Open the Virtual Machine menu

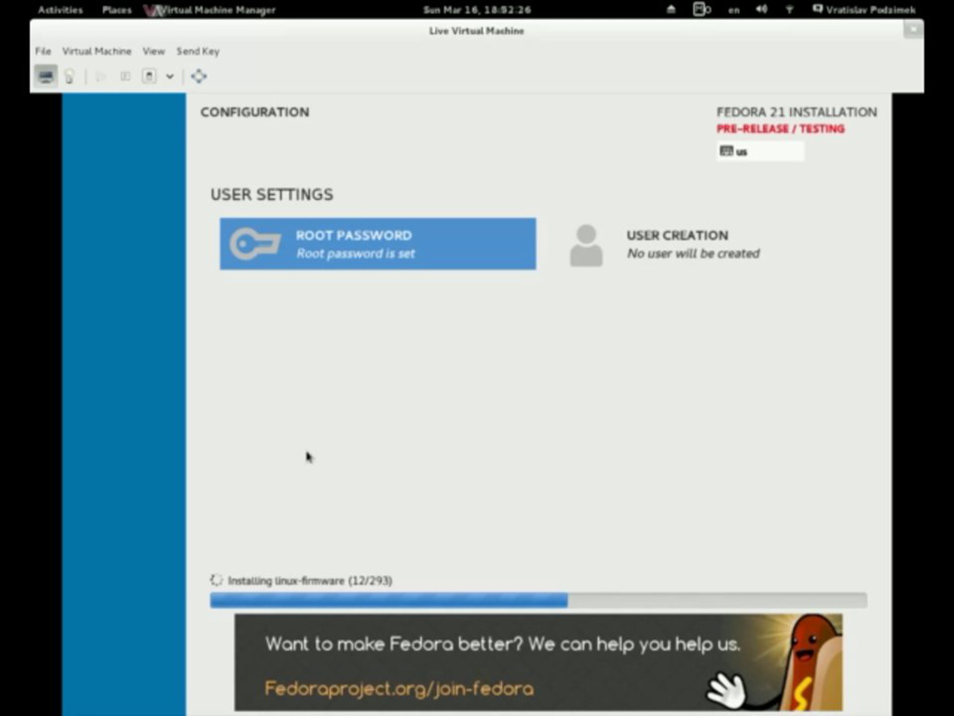(97, 51)
